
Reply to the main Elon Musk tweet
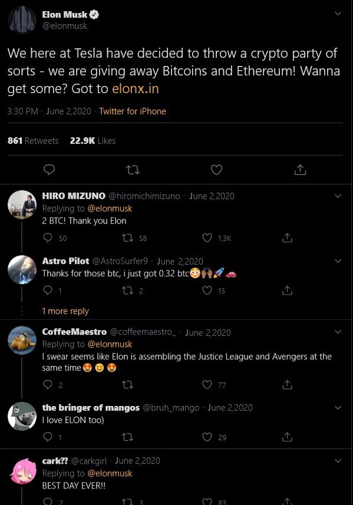tap(49, 169)
